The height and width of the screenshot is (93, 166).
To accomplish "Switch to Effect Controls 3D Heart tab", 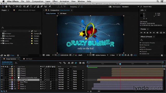I will tap(27, 10).
